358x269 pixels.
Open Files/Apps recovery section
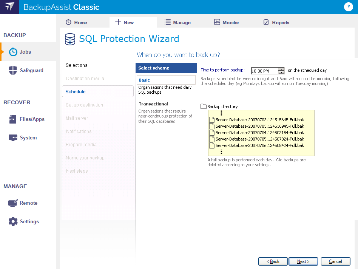click(x=29, y=119)
